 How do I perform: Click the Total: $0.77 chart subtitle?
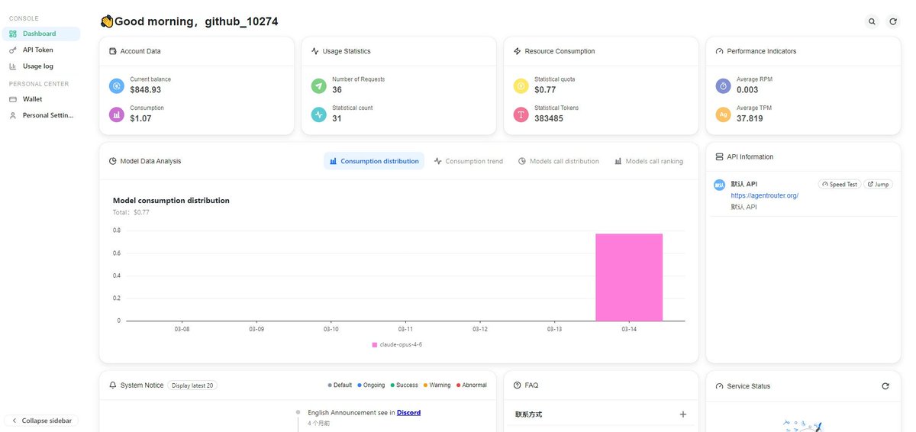131,212
